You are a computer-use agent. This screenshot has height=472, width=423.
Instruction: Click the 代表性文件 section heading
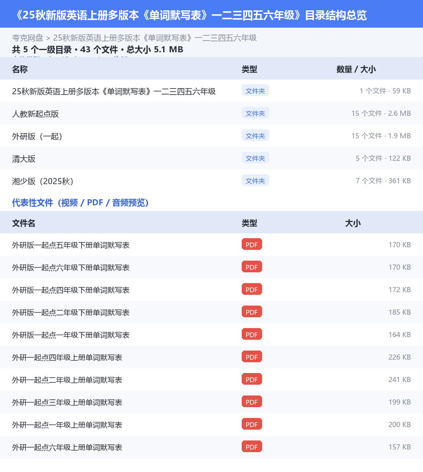(80, 203)
